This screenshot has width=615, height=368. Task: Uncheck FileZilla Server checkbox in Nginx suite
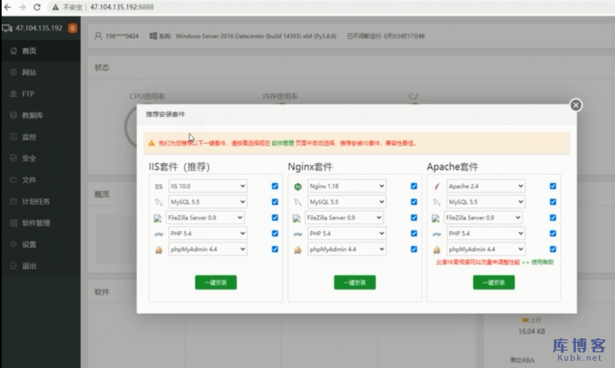coord(414,218)
